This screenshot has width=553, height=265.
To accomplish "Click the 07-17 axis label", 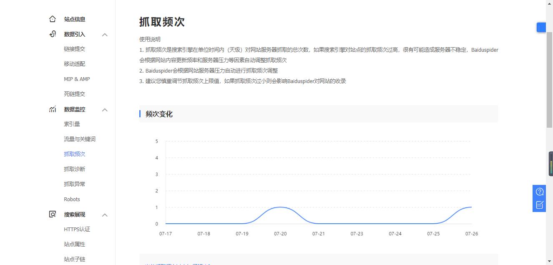I will (166, 234).
